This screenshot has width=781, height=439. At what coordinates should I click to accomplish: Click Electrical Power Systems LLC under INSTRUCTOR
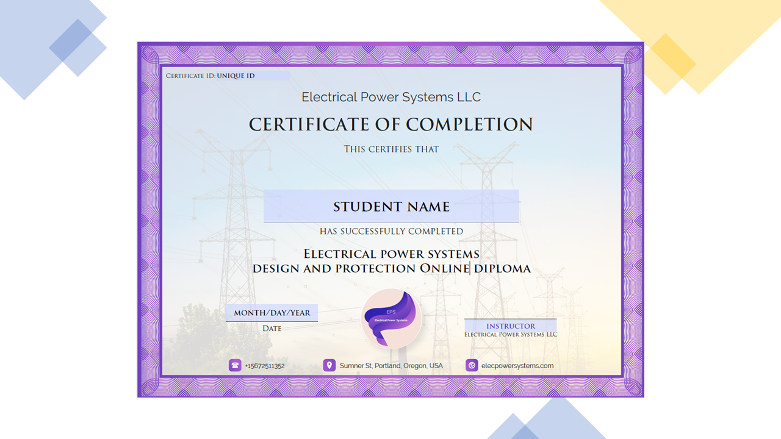point(511,334)
